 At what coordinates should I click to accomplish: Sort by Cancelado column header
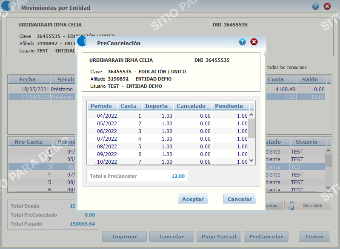click(x=192, y=106)
